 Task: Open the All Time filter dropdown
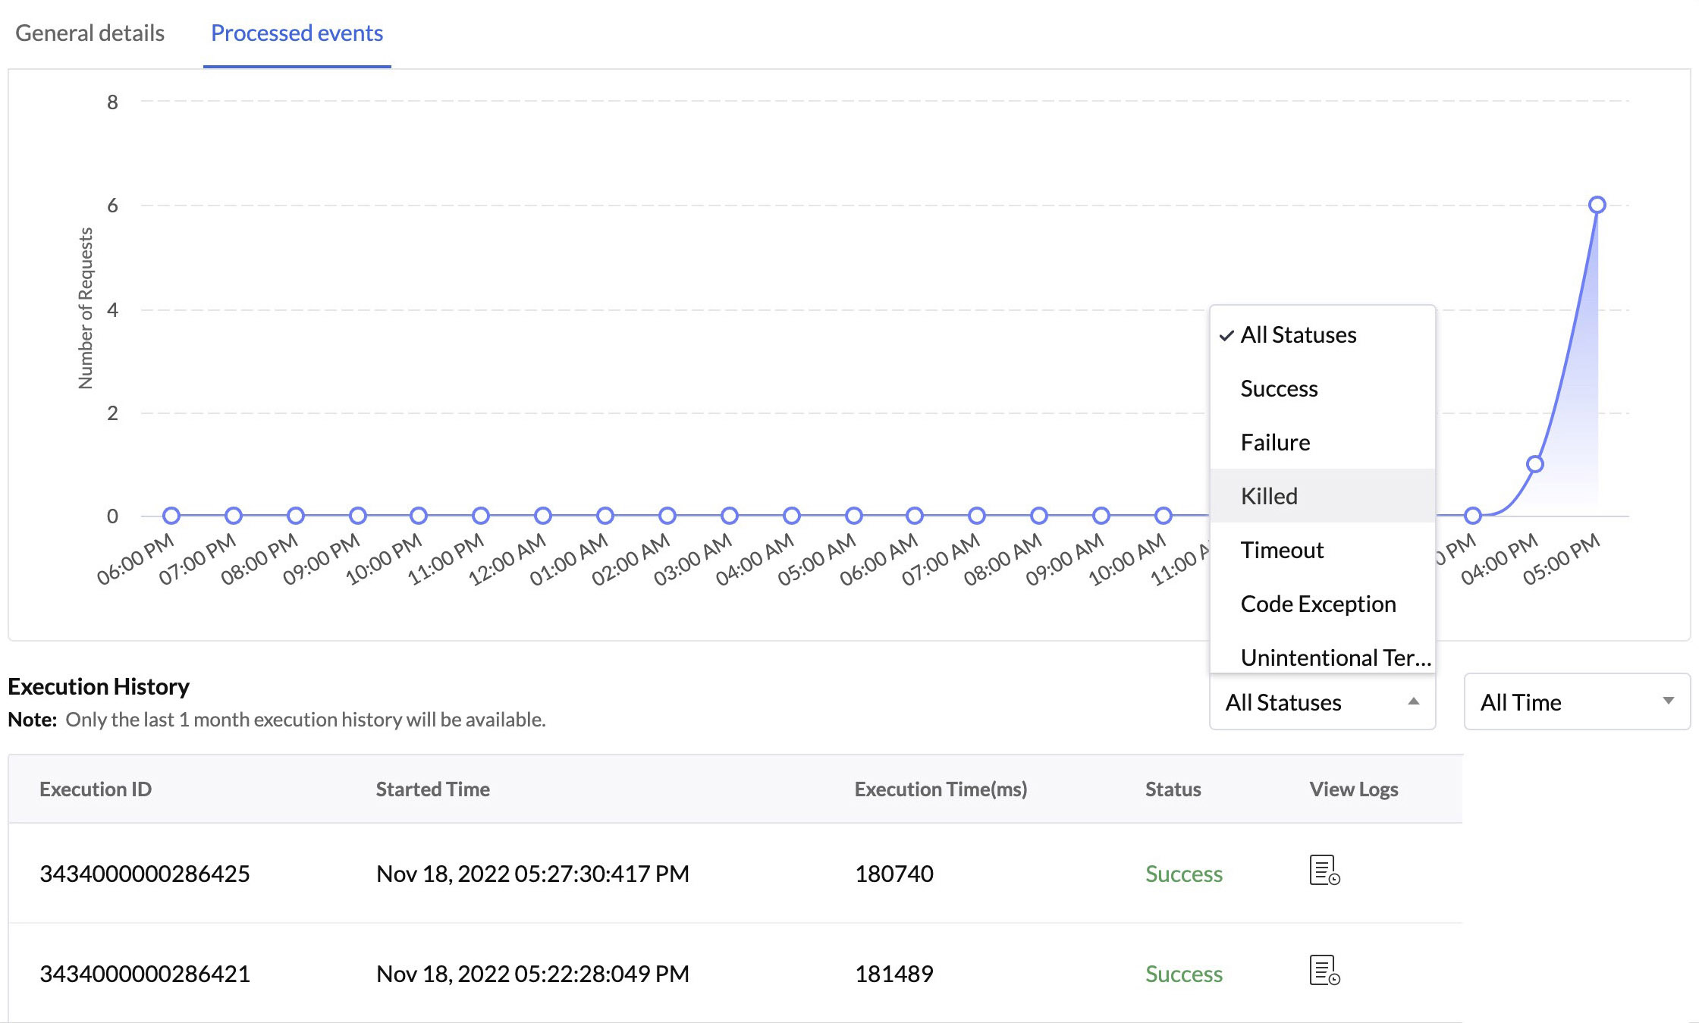[1576, 701]
